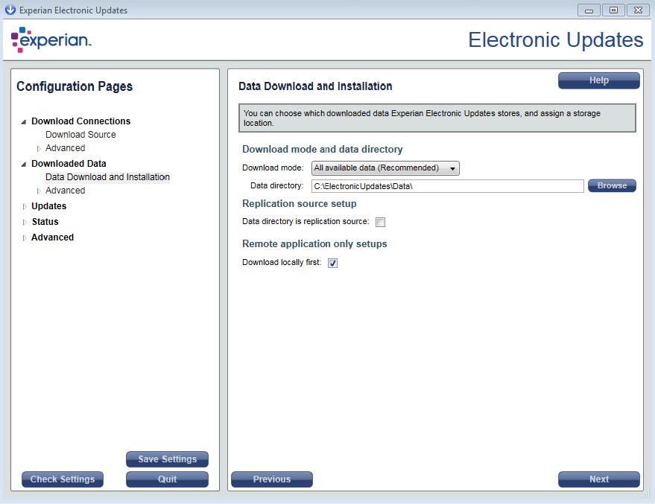Screen dimensions: 655x504
Task: Uncheck Download locally first checkbox
Action: pos(332,263)
